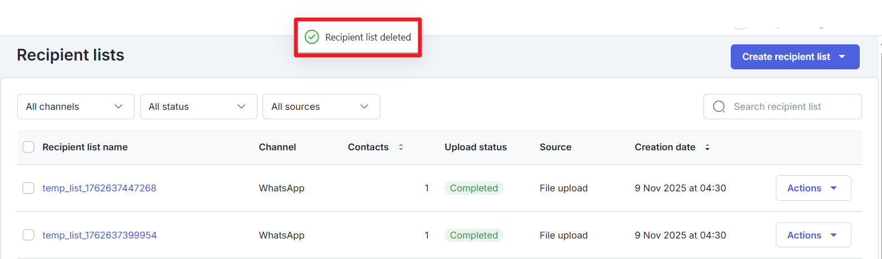
Task: Click the Create recipient list button
Action: (785, 57)
